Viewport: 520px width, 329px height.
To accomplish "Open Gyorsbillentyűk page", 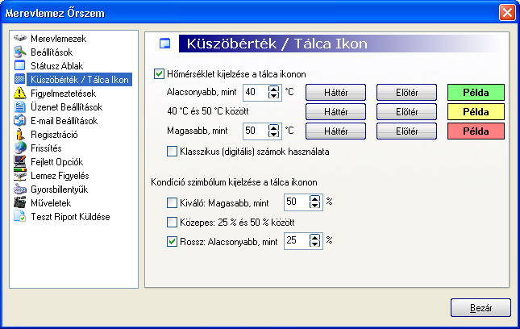I will tap(60, 189).
